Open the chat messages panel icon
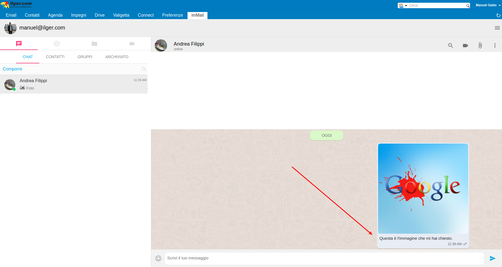Screen dimensions: 502x267 [19, 43]
